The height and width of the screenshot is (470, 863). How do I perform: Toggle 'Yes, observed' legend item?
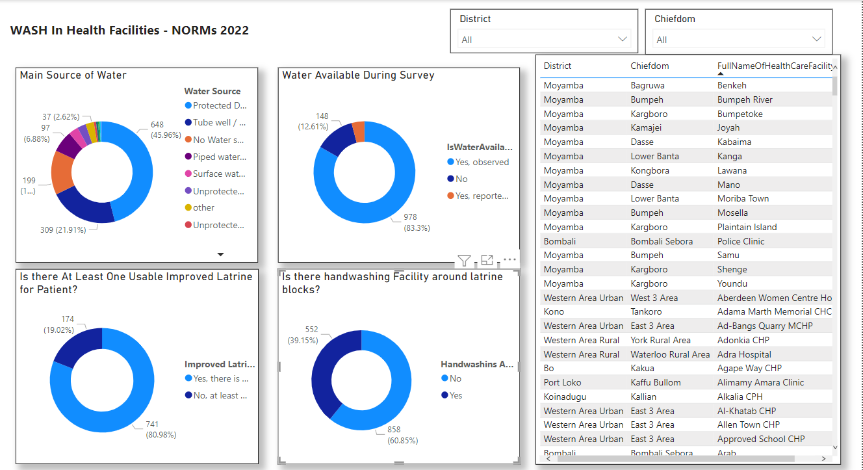coord(482,163)
